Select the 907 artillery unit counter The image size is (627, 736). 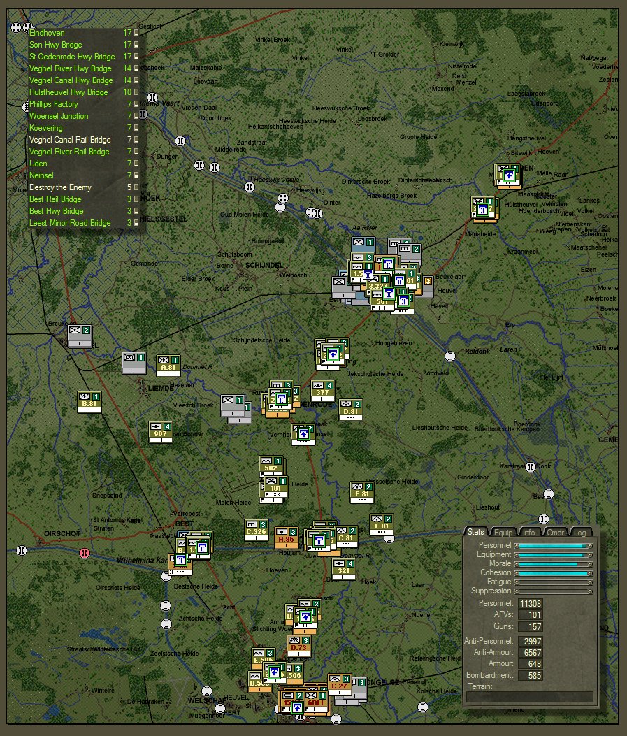[161, 432]
